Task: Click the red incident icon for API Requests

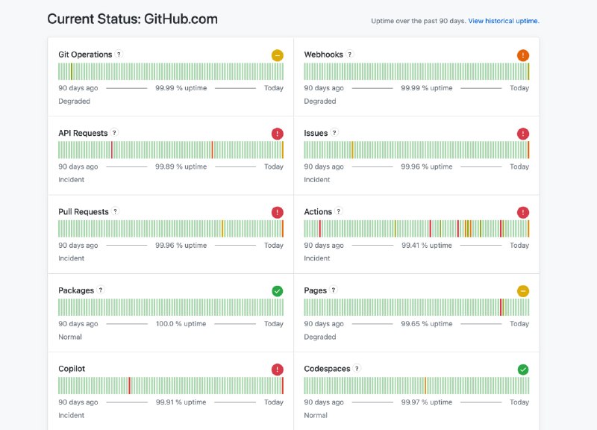Action: 277,134
